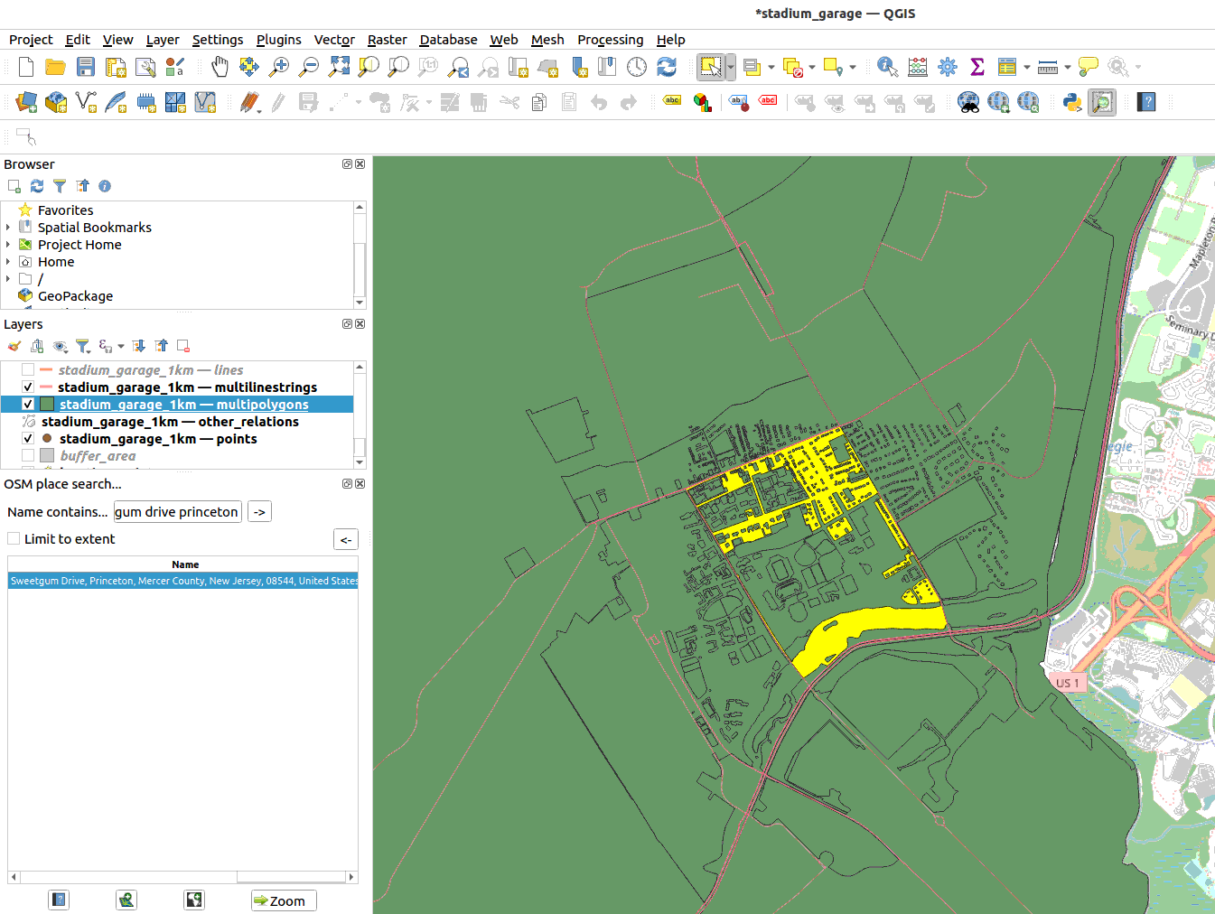The width and height of the screenshot is (1215, 914).
Task: Select the Pan Map hand tool
Action: coord(220,67)
